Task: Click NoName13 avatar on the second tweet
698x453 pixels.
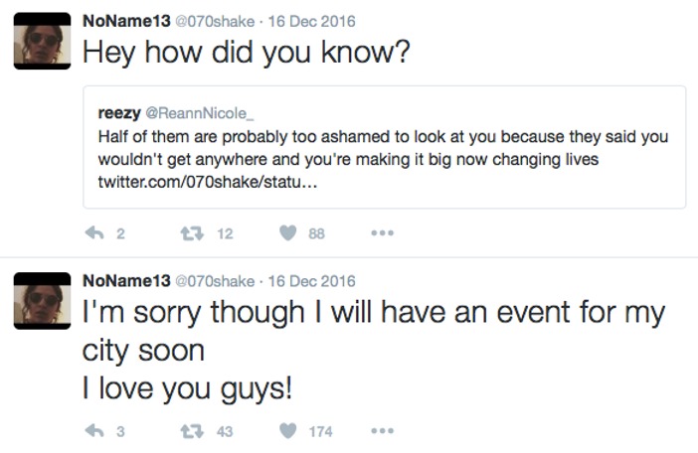Action: tap(40, 303)
